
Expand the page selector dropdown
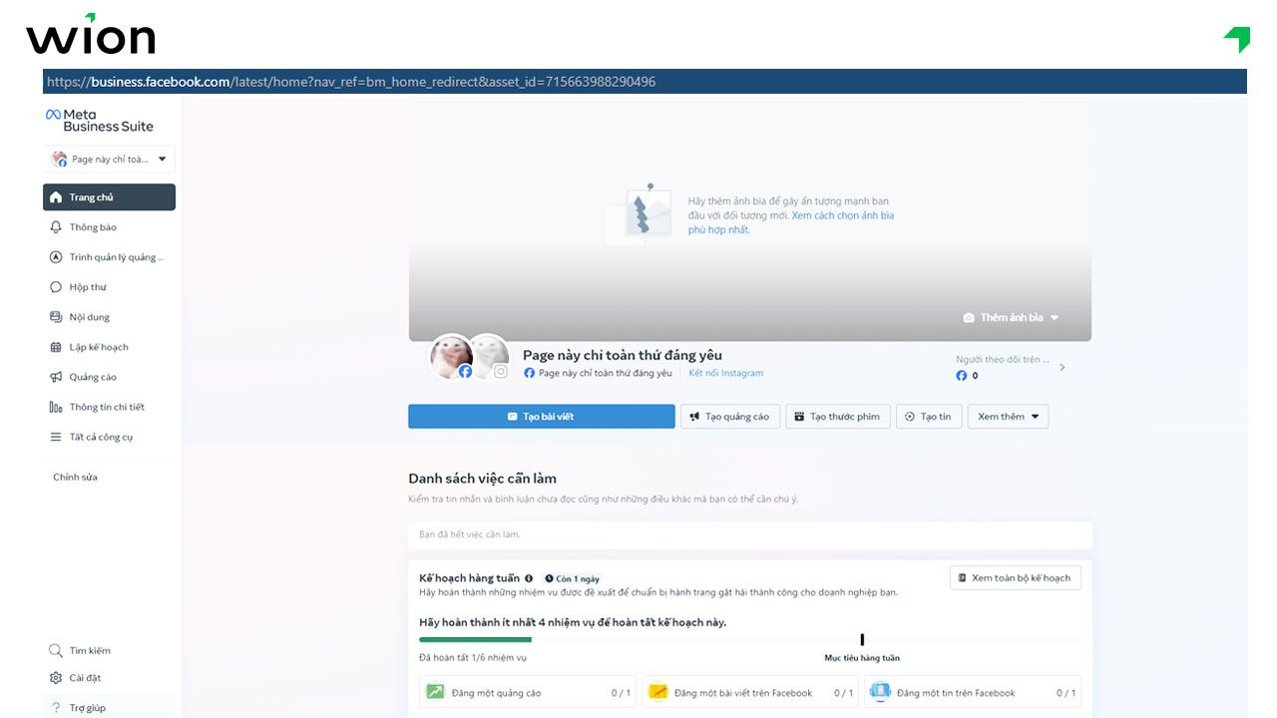(x=162, y=160)
